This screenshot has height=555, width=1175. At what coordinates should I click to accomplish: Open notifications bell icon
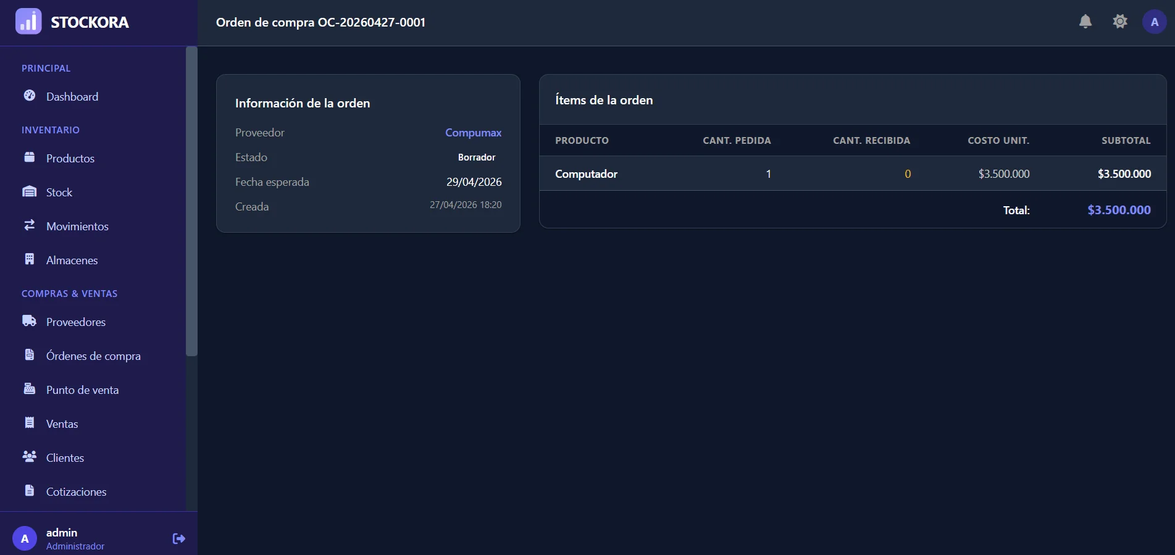(x=1085, y=22)
